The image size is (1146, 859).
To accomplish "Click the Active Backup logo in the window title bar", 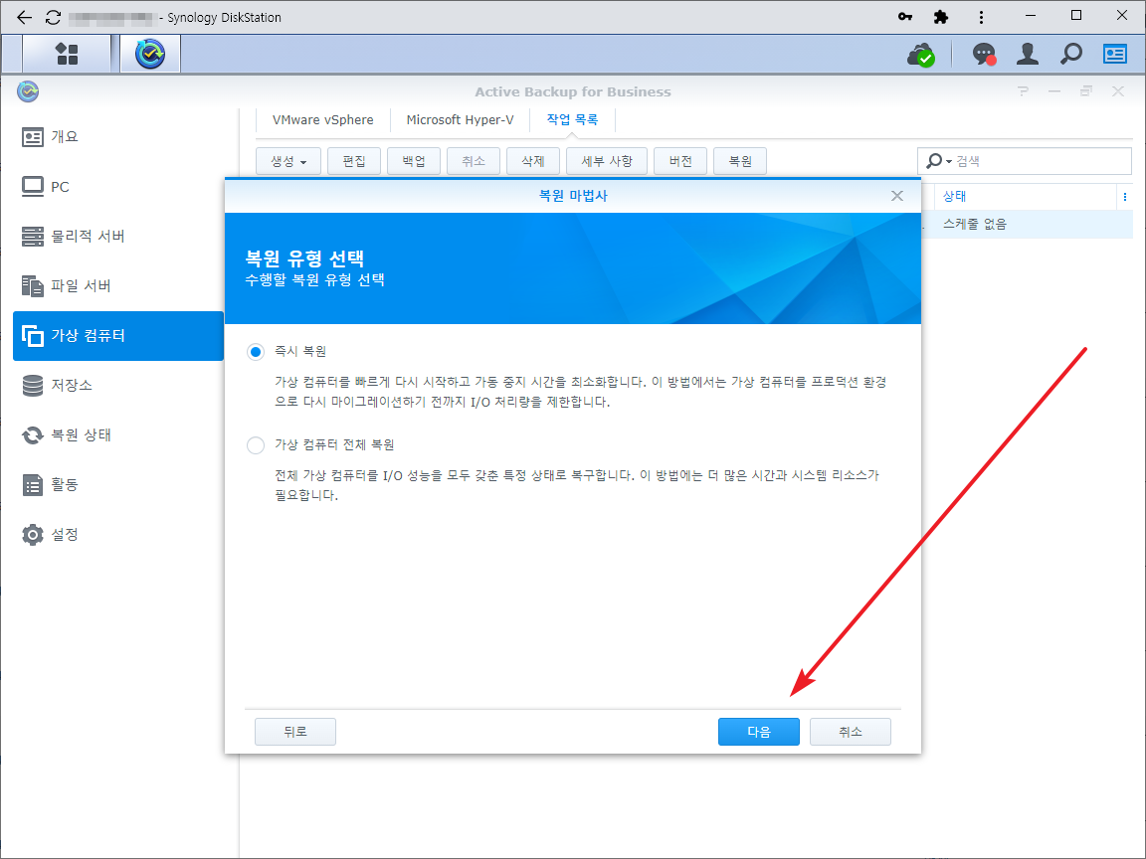I will pos(28,91).
